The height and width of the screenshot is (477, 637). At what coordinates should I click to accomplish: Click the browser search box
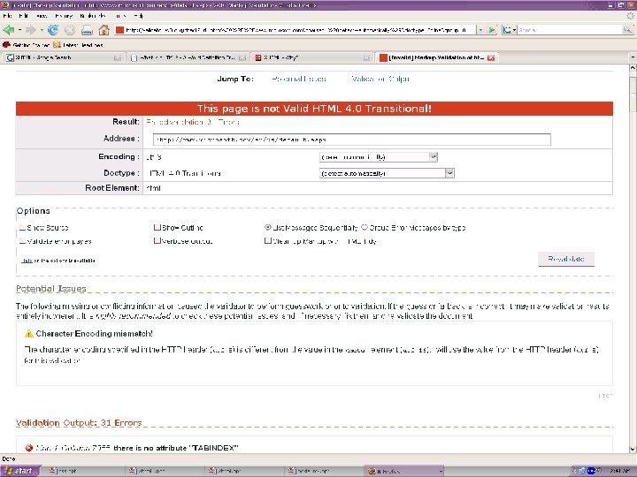tap(570, 30)
